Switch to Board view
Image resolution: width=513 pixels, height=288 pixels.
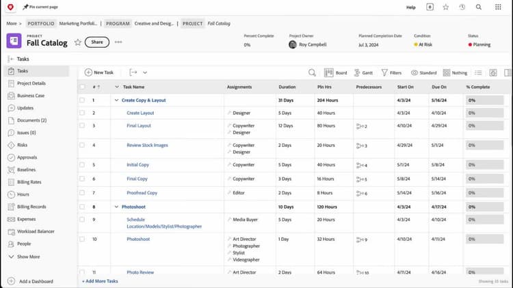tap(336, 73)
